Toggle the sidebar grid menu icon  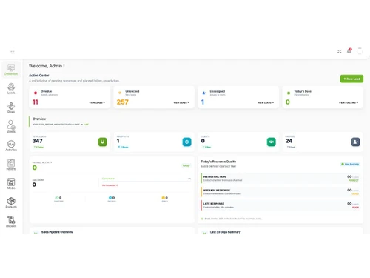pyautogui.click(x=13, y=51)
